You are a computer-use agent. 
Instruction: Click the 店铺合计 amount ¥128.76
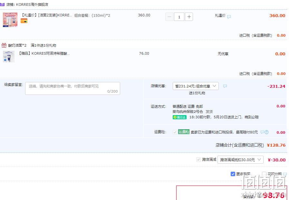click(276, 145)
